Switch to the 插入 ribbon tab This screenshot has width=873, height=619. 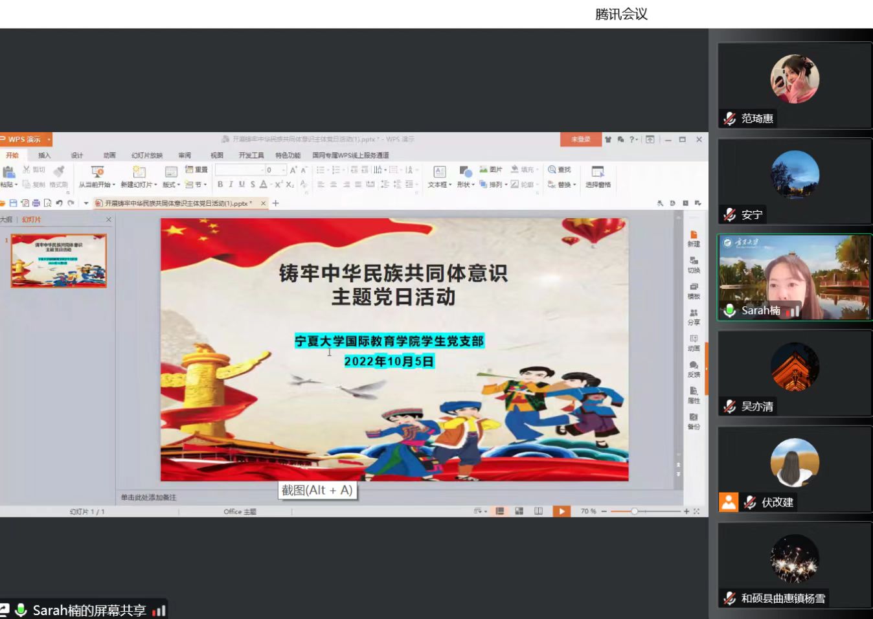[44, 155]
